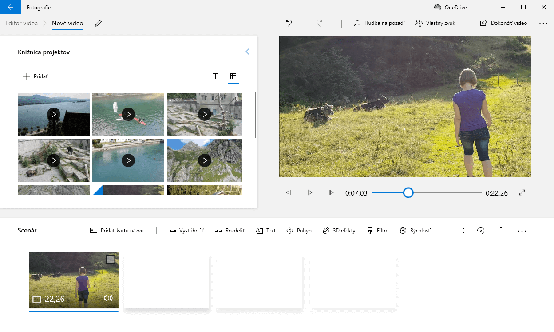
Task: Undo the last edit action
Action: (x=289, y=23)
